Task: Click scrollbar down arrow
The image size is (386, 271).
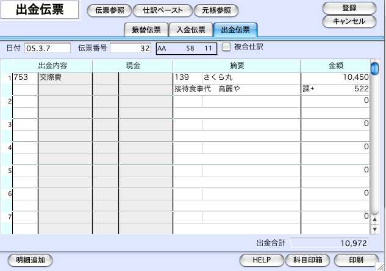Action: click(374, 230)
